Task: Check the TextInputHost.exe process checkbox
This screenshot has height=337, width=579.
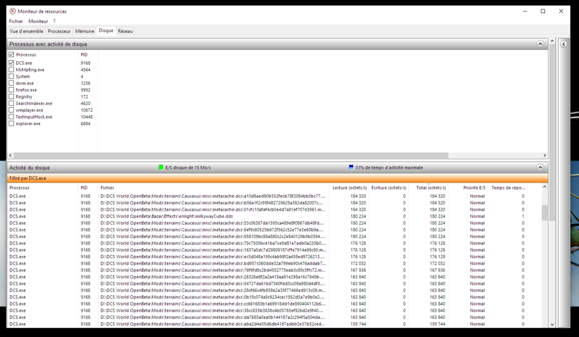Action: [12, 116]
